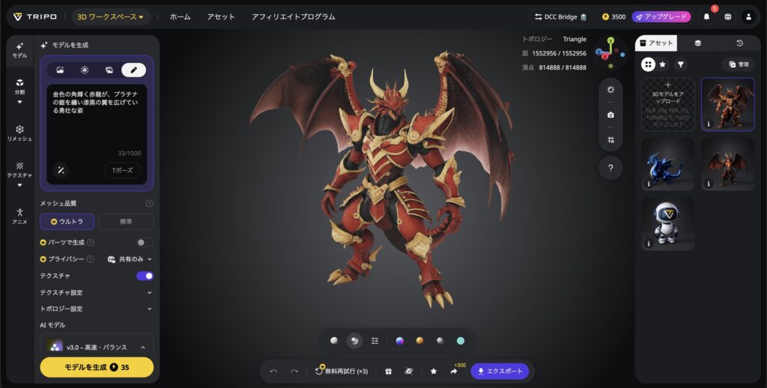The height and width of the screenshot is (388, 767).
Task: Click the gift box icon in bottom toolbar
Action: (x=388, y=371)
